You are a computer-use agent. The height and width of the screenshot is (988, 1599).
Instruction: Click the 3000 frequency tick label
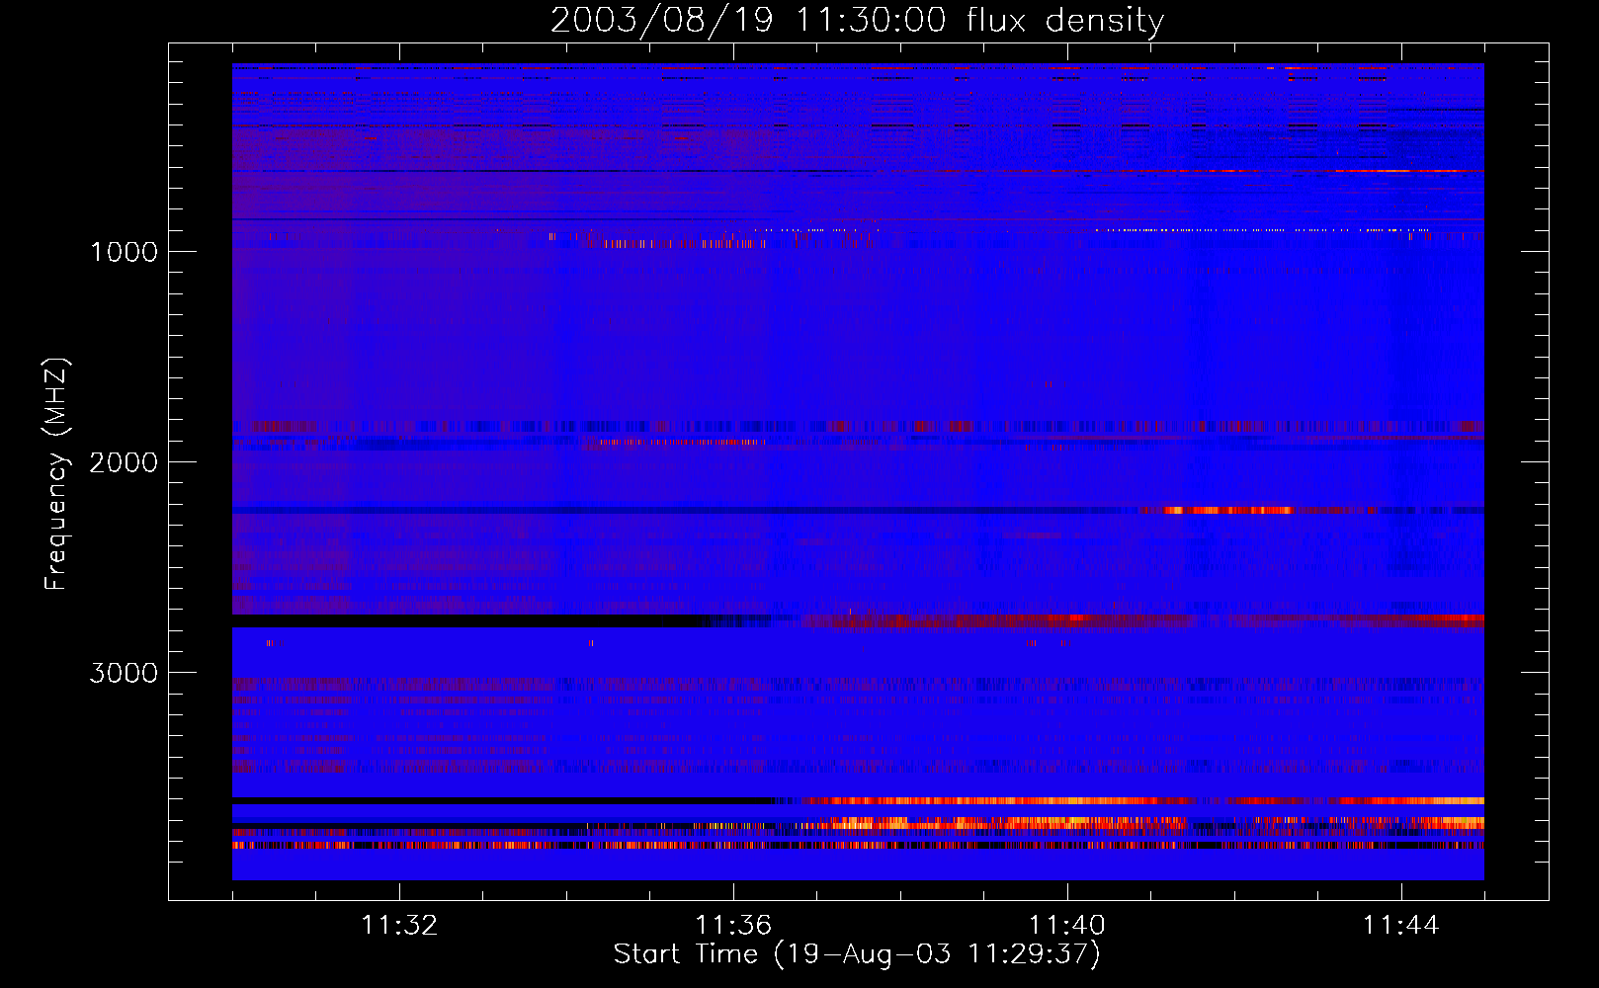124,673
